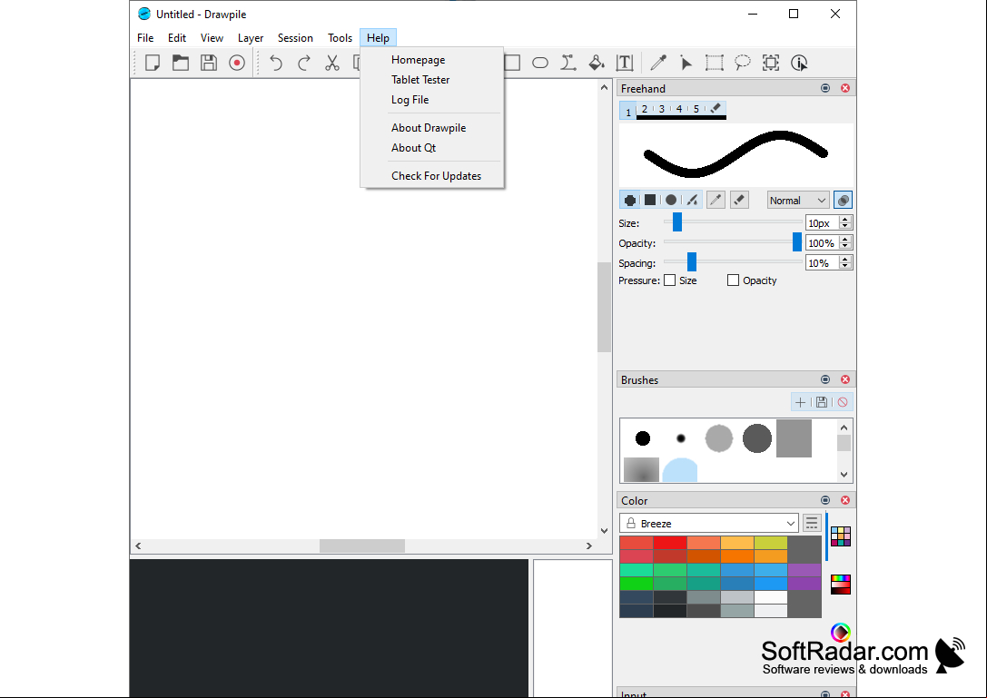Open the Breeze palette dropdown
The width and height of the screenshot is (987, 698).
pyautogui.click(x=709, y=523)
